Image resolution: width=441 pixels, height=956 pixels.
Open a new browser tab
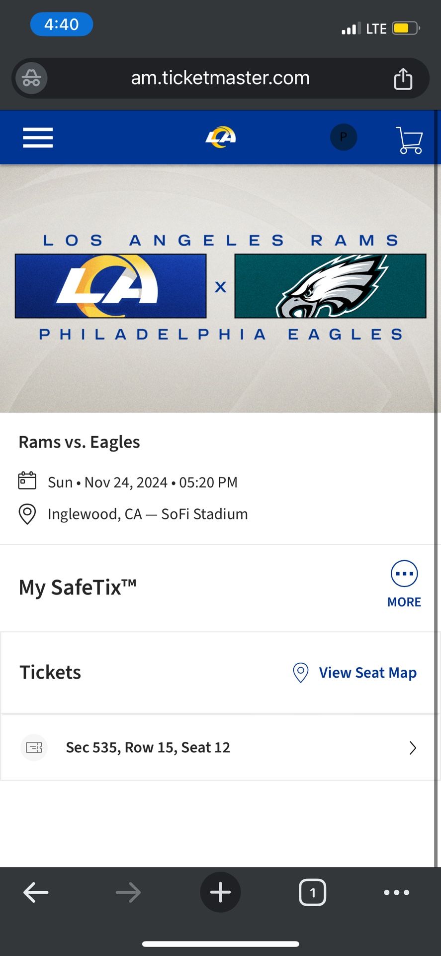pos(220,892)
